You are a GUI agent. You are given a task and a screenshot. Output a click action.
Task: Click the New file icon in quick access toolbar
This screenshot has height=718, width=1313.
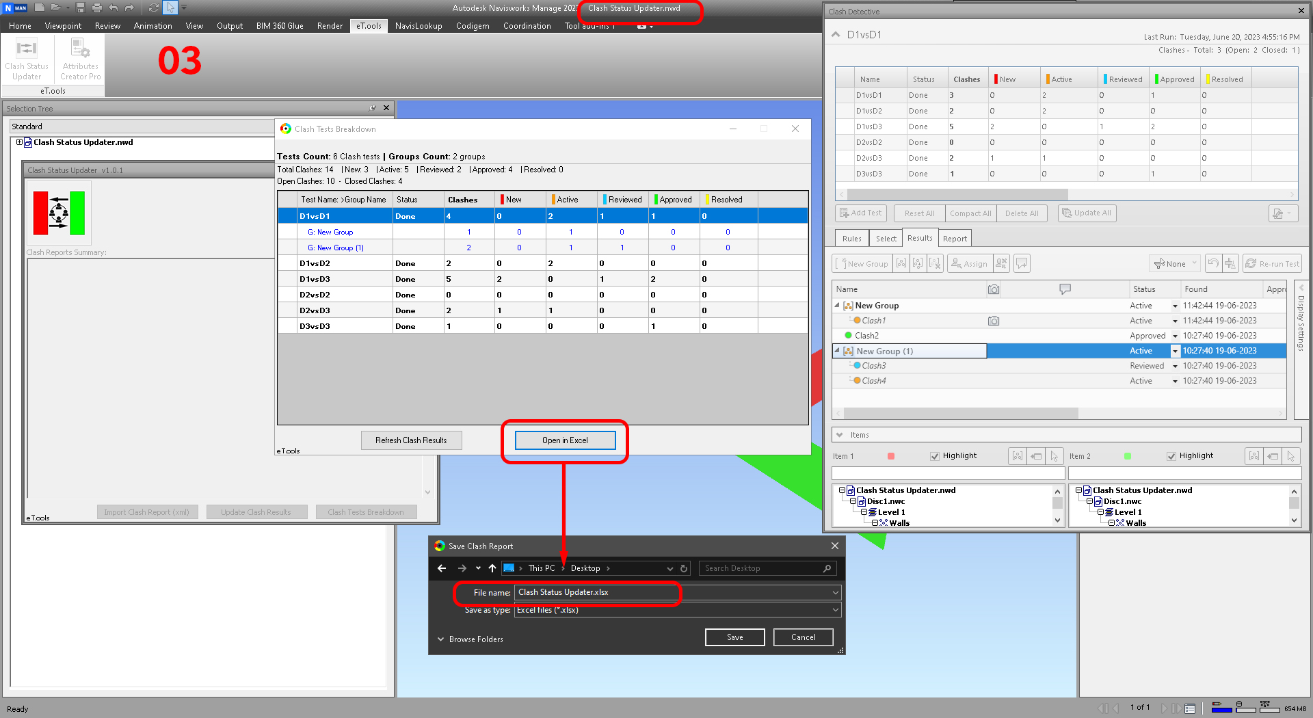click(40, 8)
